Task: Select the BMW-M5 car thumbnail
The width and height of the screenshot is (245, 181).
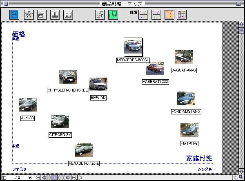Action: [x=98, y=84]
